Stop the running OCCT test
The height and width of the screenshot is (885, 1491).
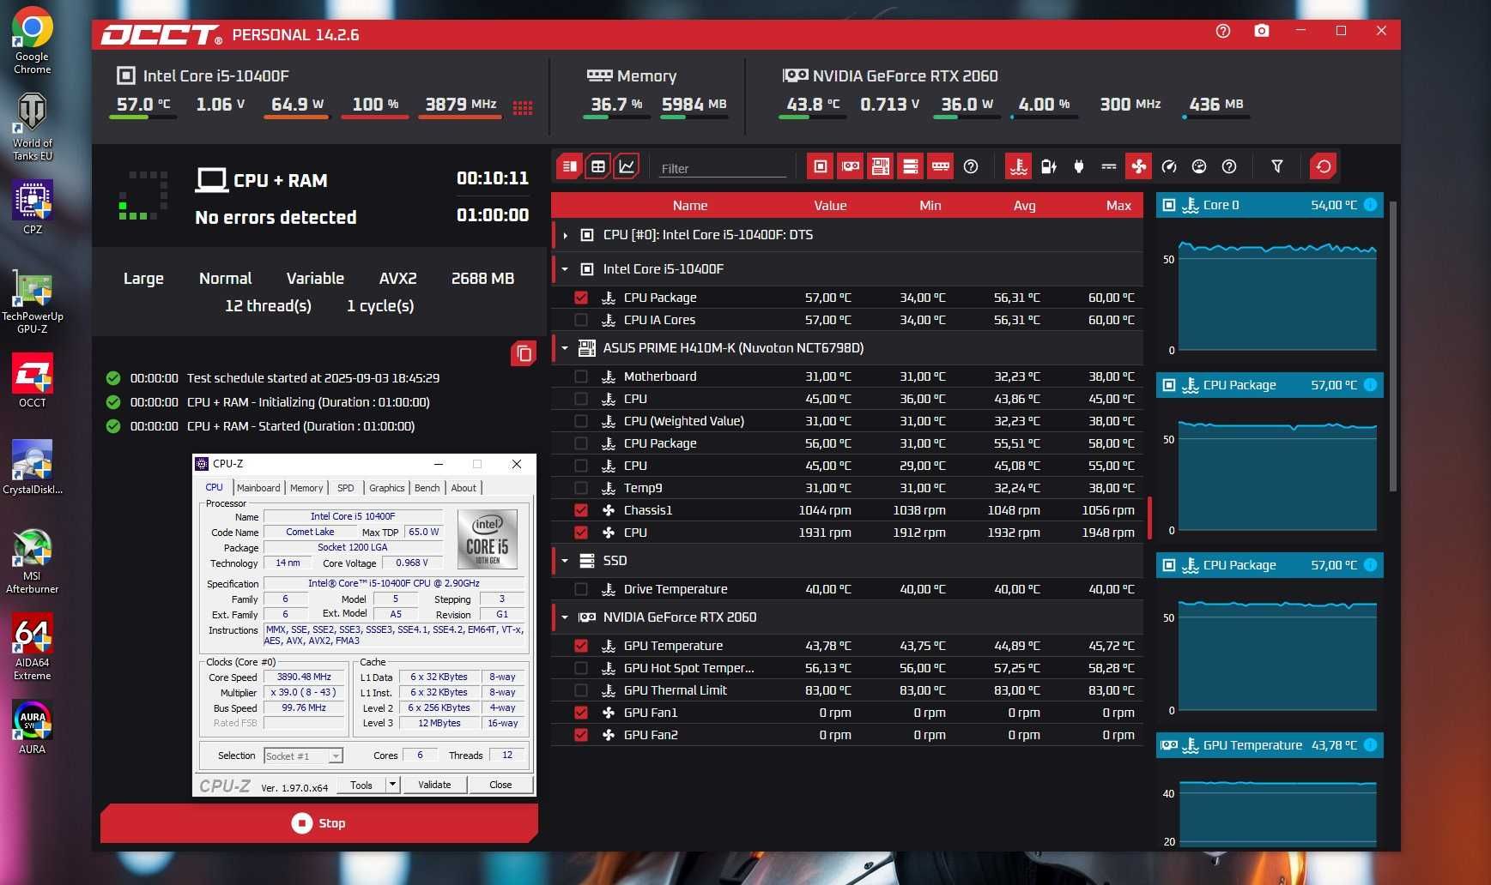click(x=319, y=823)
